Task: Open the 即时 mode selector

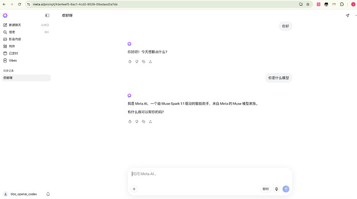Action: coord(265,189)
